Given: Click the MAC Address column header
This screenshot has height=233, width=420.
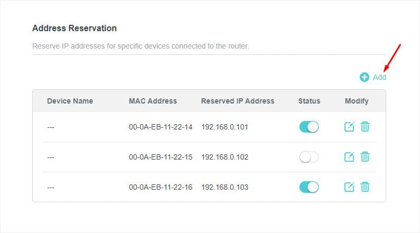Looking at the screenshot, I should point(153,101).
